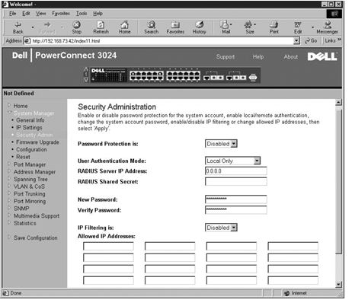Open Port Trunking in sidebar
Screen dimensions: 352x306
(29, 194)
